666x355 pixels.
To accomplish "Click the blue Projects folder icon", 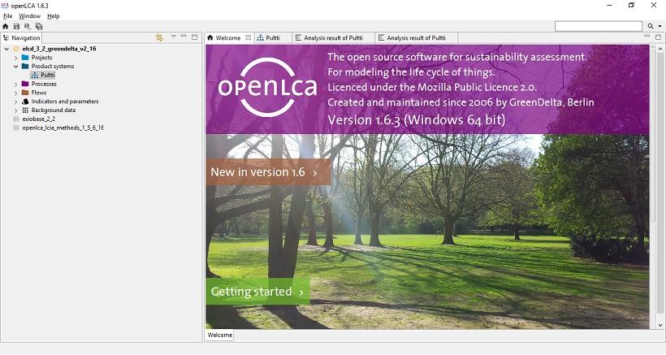I will [25, 58].
